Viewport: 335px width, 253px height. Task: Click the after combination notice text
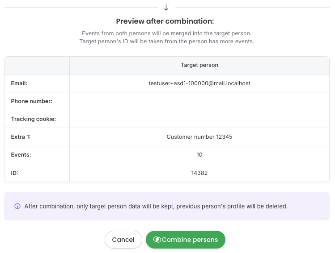(156, 206)
